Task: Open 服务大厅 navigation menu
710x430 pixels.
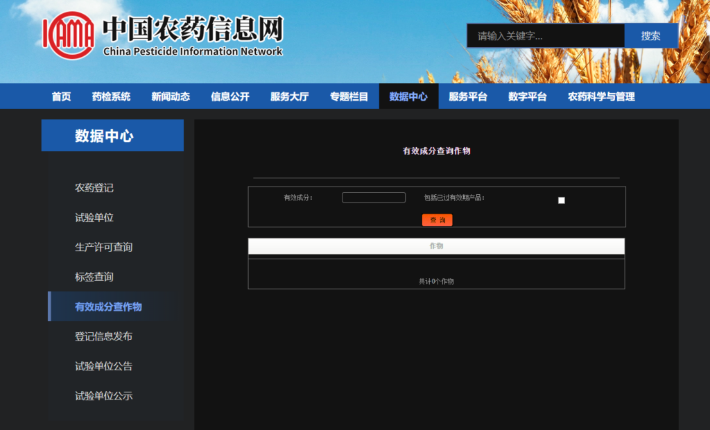Action: (289, 96)
